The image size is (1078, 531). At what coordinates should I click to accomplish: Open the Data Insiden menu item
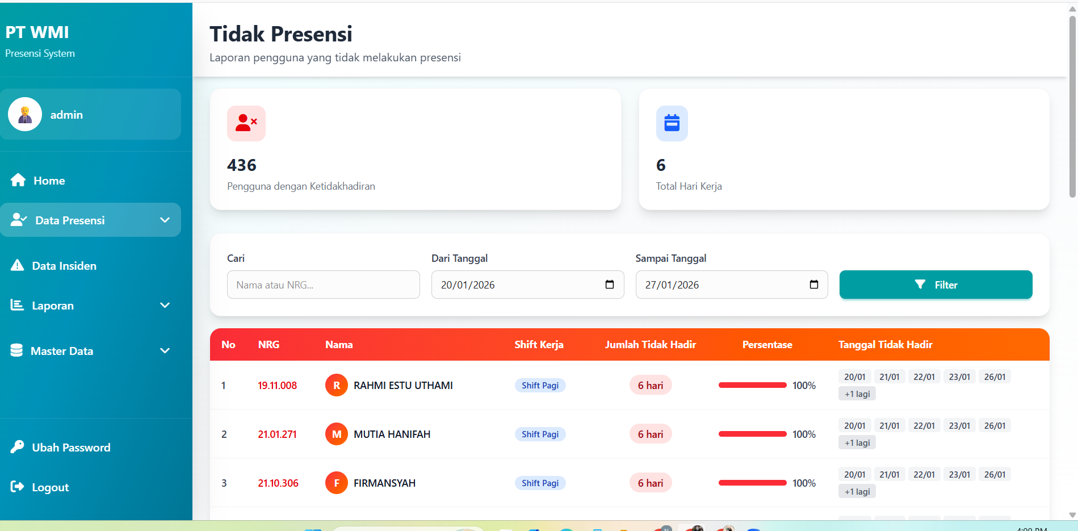click(64, 266)
